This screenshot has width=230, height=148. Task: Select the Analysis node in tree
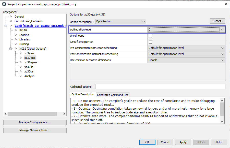29,76
